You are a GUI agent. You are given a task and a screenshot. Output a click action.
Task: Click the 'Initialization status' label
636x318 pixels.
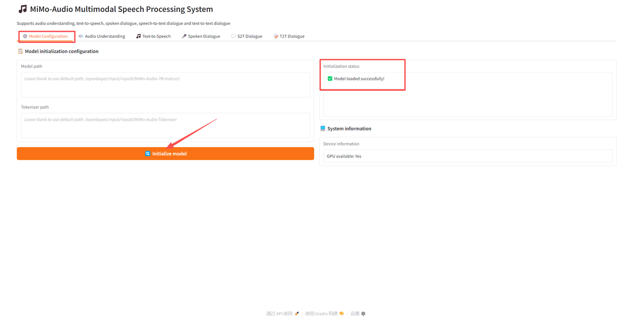(x=341, y=66)
